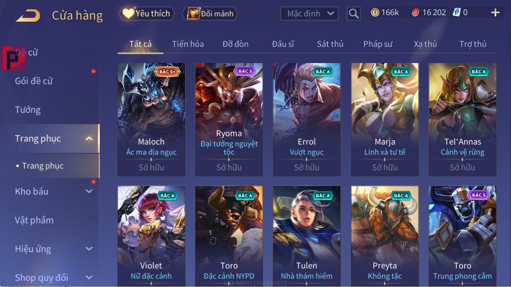Open the Vật phẩm sidebar item

[34, 220]
